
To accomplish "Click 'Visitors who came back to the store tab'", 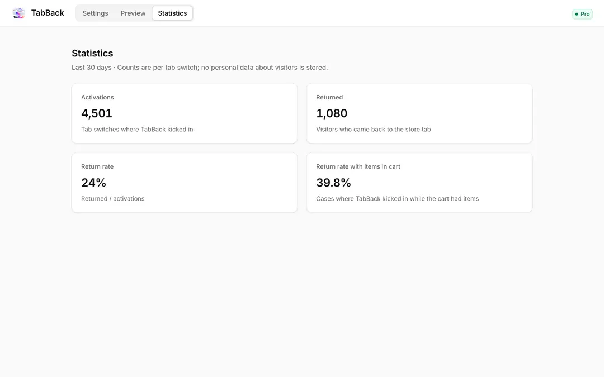I will click(373, 129).
